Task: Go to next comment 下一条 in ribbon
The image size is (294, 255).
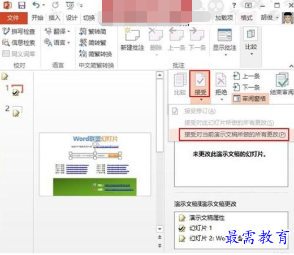Action: click(197, 40)
